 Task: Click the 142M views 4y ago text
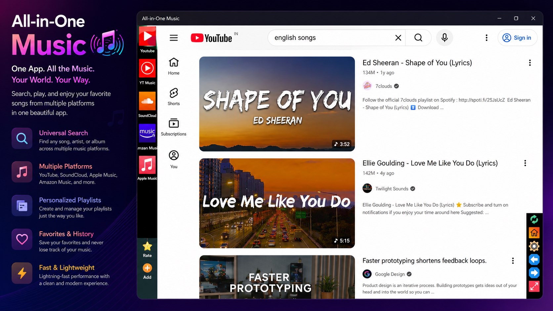click(378, 173)
